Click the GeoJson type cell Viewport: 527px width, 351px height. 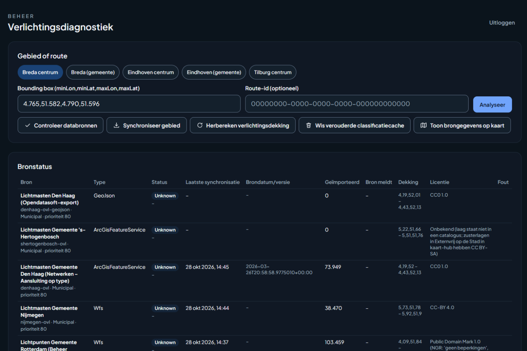tap(104, 195)
